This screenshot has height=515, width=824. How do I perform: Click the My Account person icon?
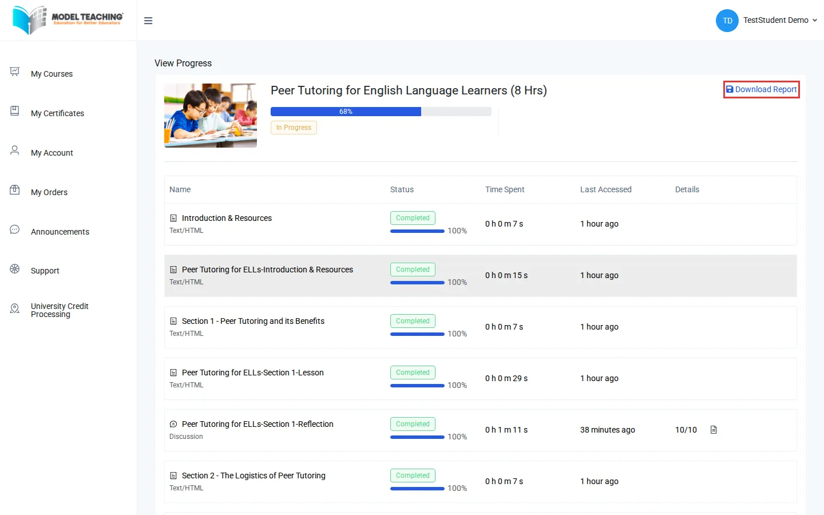point(15,150)
